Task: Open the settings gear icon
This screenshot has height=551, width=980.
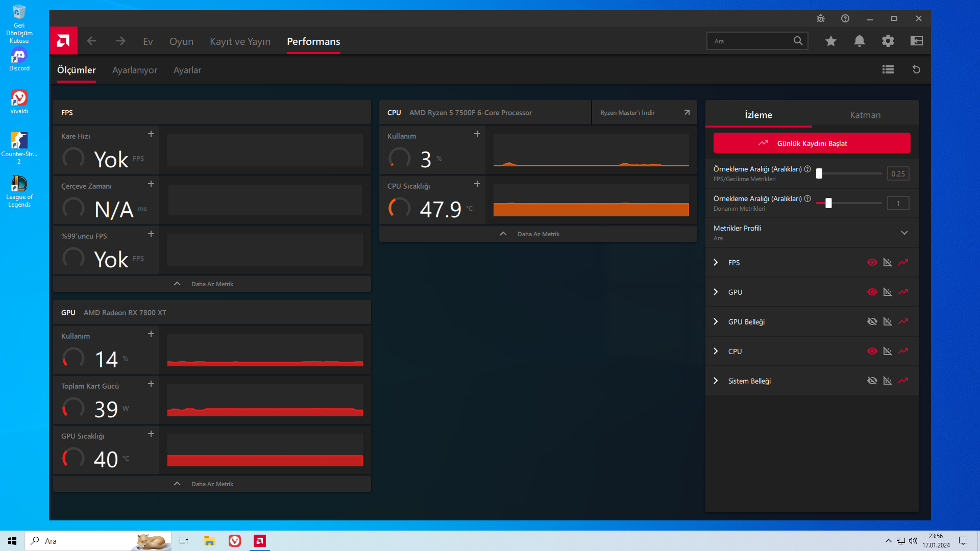Action: coord(888,41)
